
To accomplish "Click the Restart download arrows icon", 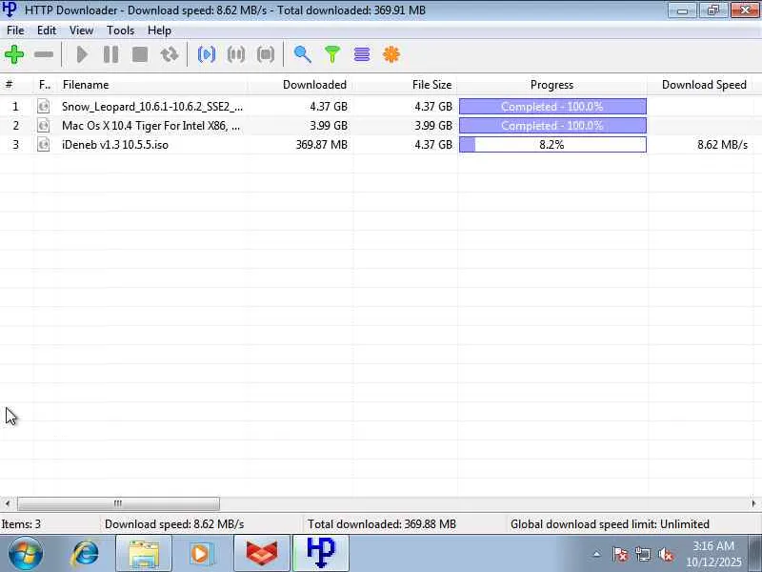I will click(x=170, y=54).
